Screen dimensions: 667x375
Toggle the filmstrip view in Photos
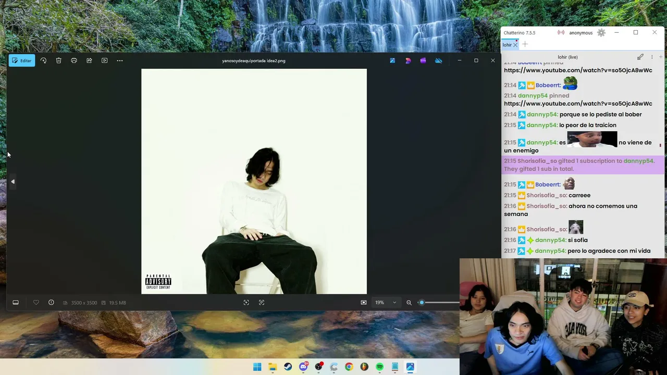pos(16,303)
